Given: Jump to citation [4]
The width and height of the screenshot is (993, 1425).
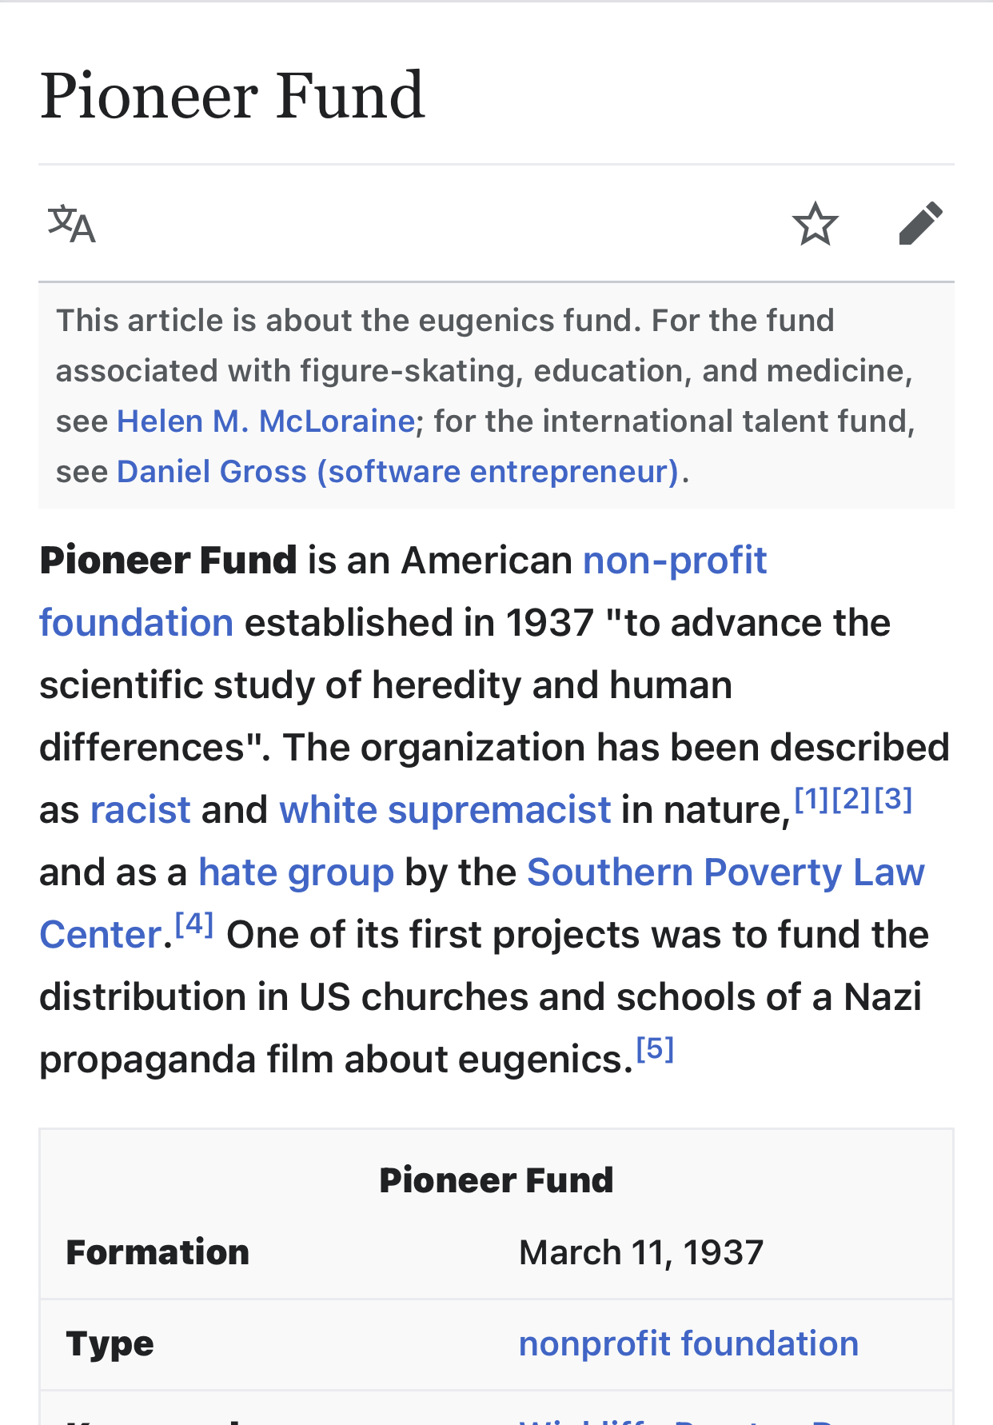Looking at the screenshot, I should coord(194,924).
